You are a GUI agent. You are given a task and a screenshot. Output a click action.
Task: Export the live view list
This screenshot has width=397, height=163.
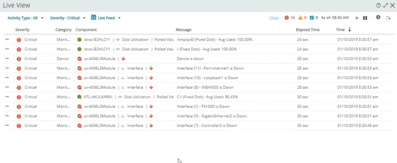coord(388,18)
